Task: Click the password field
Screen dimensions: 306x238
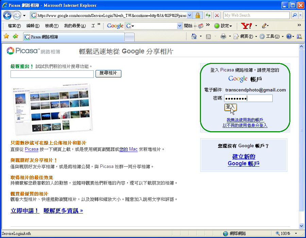Action: point(248,98)
